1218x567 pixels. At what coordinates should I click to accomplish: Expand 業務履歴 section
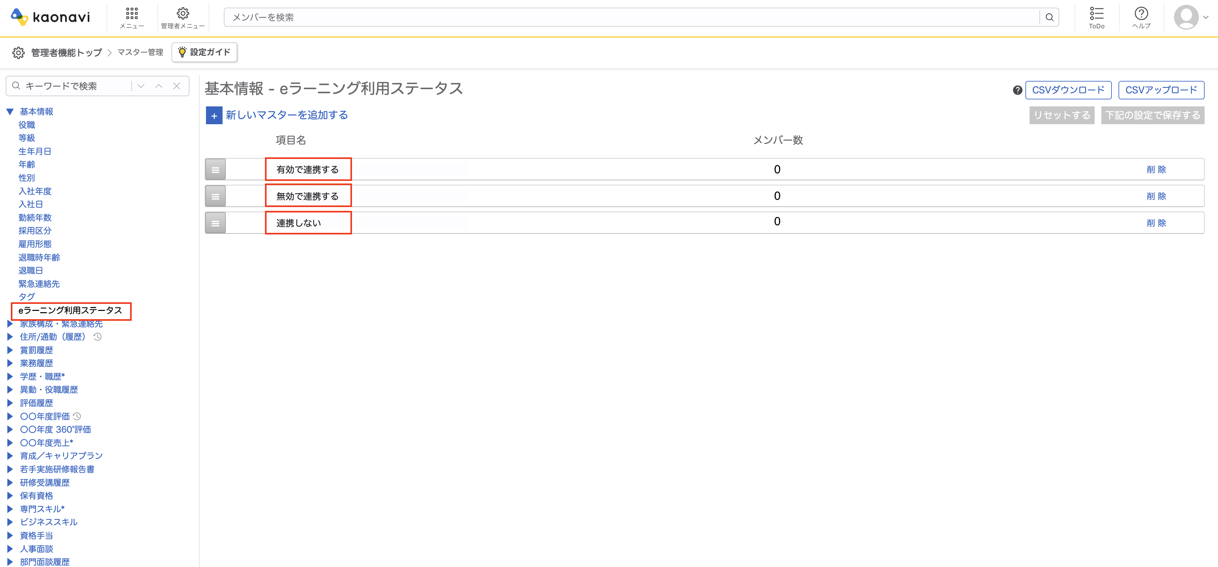point(10,363)
